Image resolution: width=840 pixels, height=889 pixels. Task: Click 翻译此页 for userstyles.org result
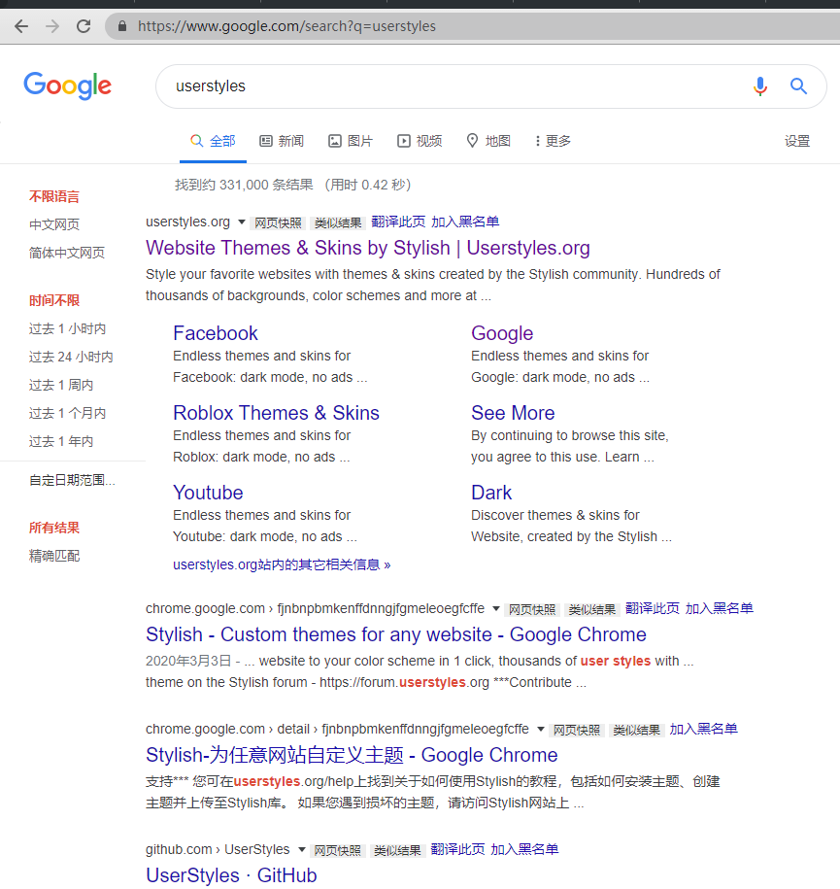[x=398, y=222]
